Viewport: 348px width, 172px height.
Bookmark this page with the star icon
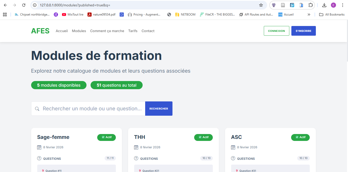pyautogui.click(x=261, y=5)
